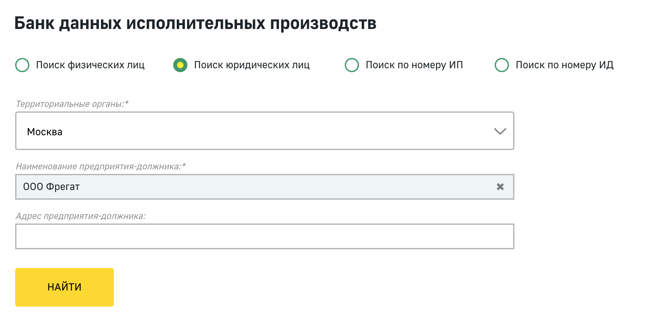The width and height of the screenshot is (645, 333).
Task: Click the 'Поиск юридических лиц' label text
Action: [x=252, y=65]
